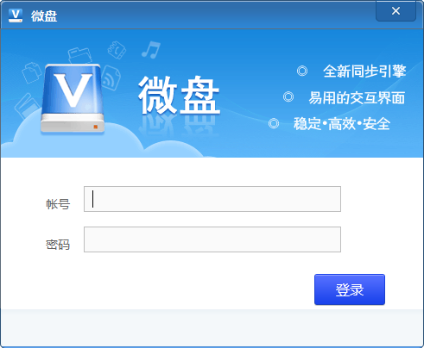Click the bullet circle before 稳定•高效•安全

point(274,123)
